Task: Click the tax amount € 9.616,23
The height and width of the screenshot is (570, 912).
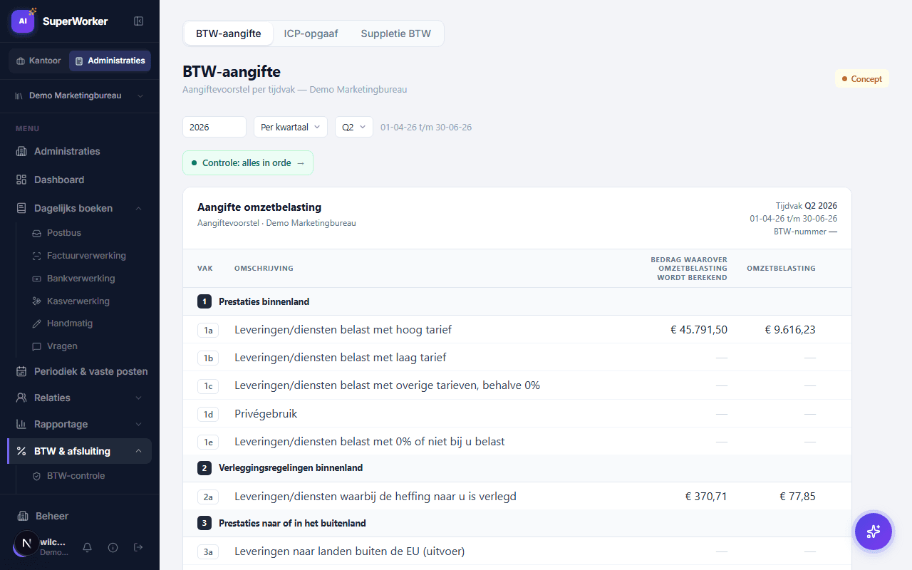Action: [790, 330]
